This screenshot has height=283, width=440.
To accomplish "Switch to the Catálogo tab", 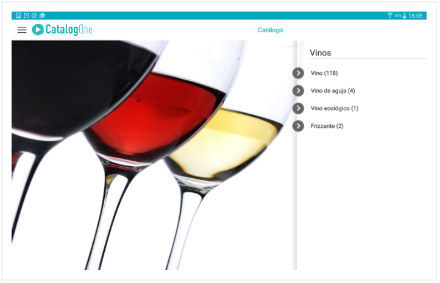I will [270, 30].
